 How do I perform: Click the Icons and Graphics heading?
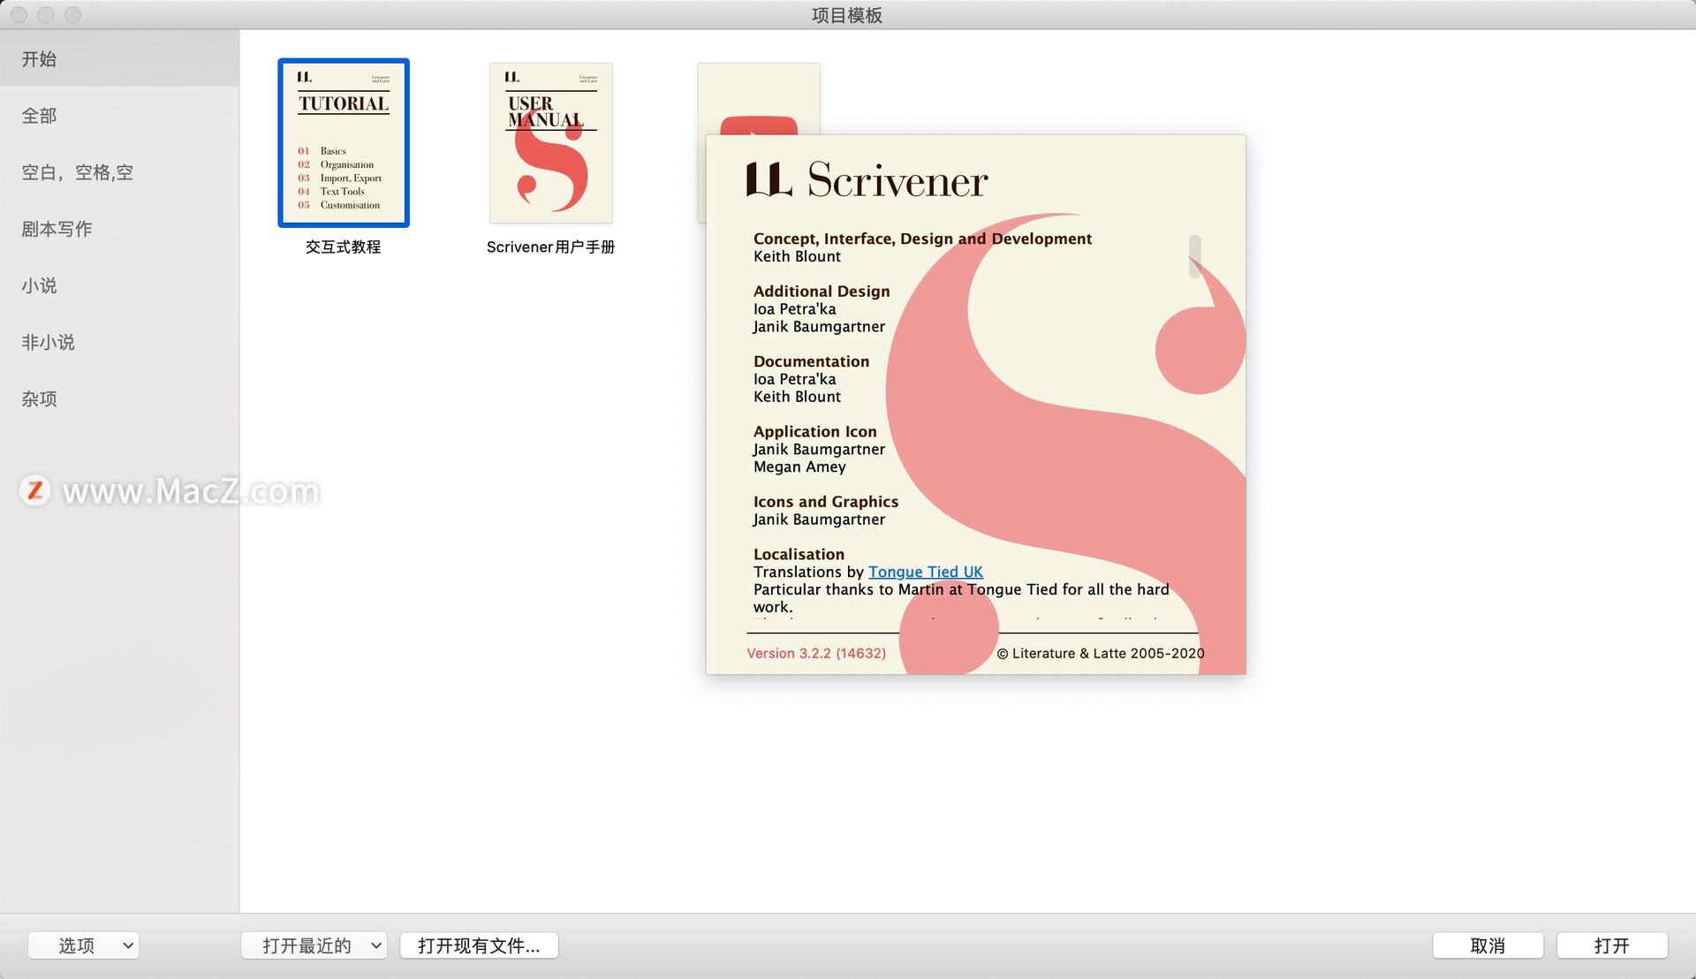click(826, 501)
